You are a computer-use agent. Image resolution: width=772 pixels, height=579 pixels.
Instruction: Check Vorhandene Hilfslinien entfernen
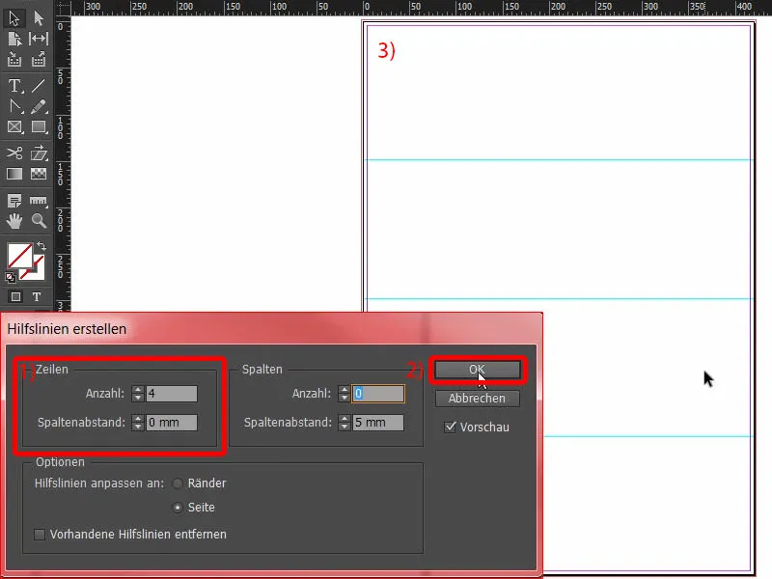pos(39,533)
